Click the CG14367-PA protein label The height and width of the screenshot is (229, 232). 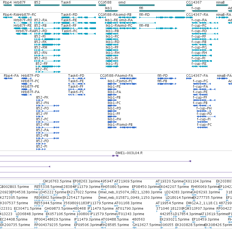[x=197, y=76]
